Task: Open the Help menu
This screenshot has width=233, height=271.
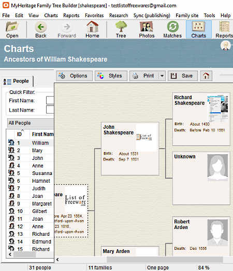Action: point(225,16)
